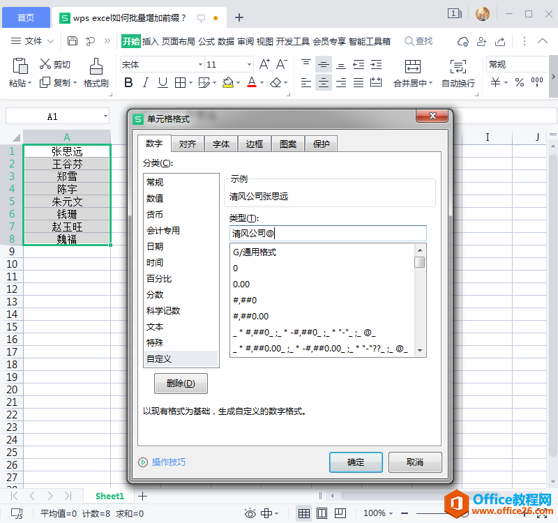Switch to the 图案 tab in dialog
Image resolution: width=558 pixels, height=523 pixels.
pyautogui.click(x=288, y=144)
